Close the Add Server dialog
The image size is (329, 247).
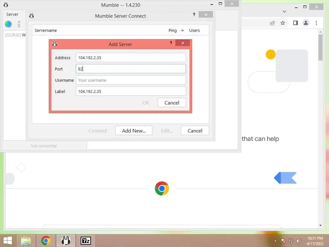[183, 43]
